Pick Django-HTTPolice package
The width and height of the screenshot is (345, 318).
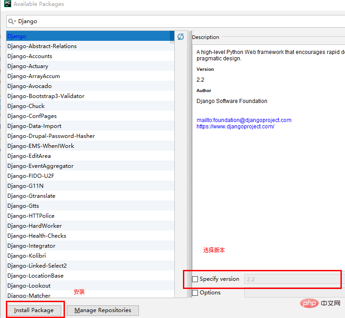pos(90,216)
